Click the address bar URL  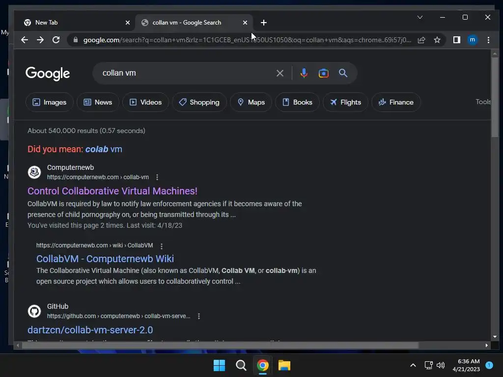(247, 40)
